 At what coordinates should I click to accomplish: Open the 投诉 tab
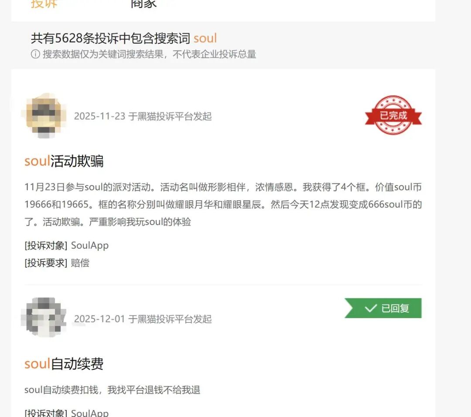[44, 4]
